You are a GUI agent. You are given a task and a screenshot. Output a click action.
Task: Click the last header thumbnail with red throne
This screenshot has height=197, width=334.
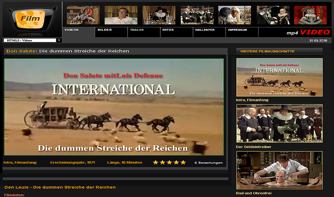[310, 15]
